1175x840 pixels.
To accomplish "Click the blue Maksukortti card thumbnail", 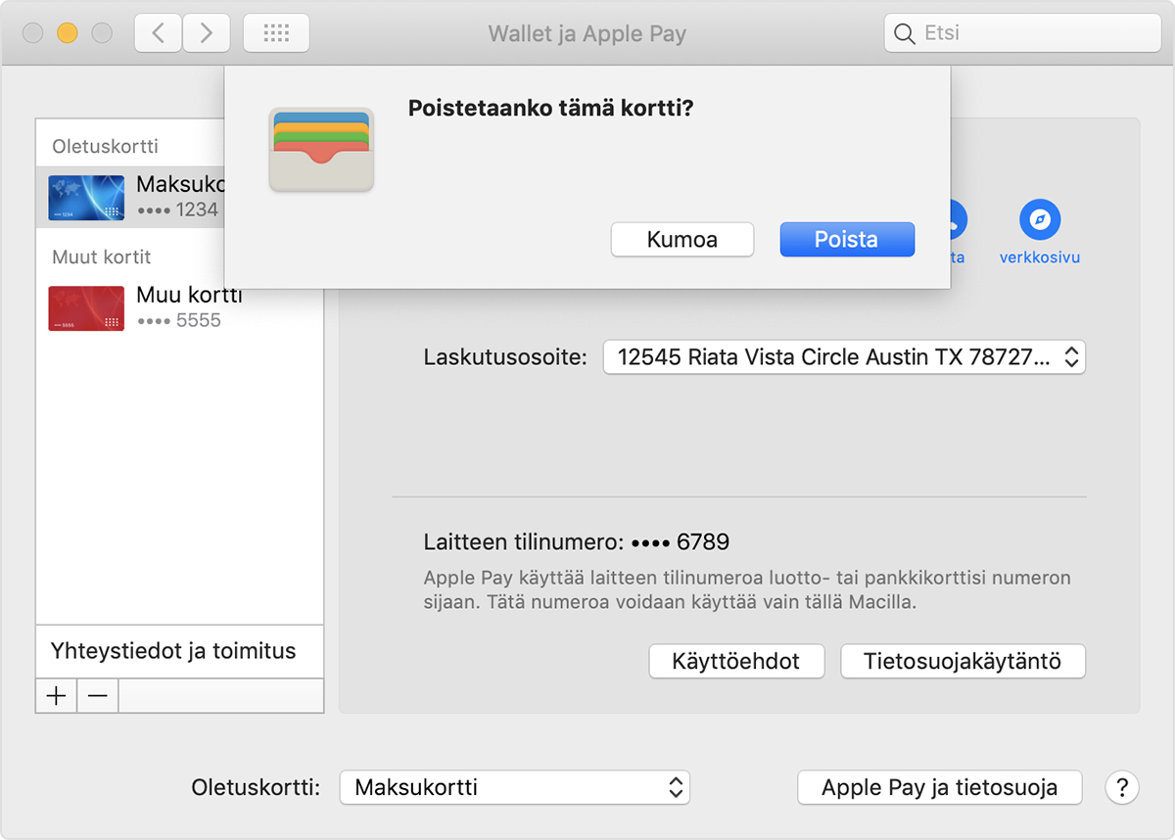I will [x=86, y=198].
